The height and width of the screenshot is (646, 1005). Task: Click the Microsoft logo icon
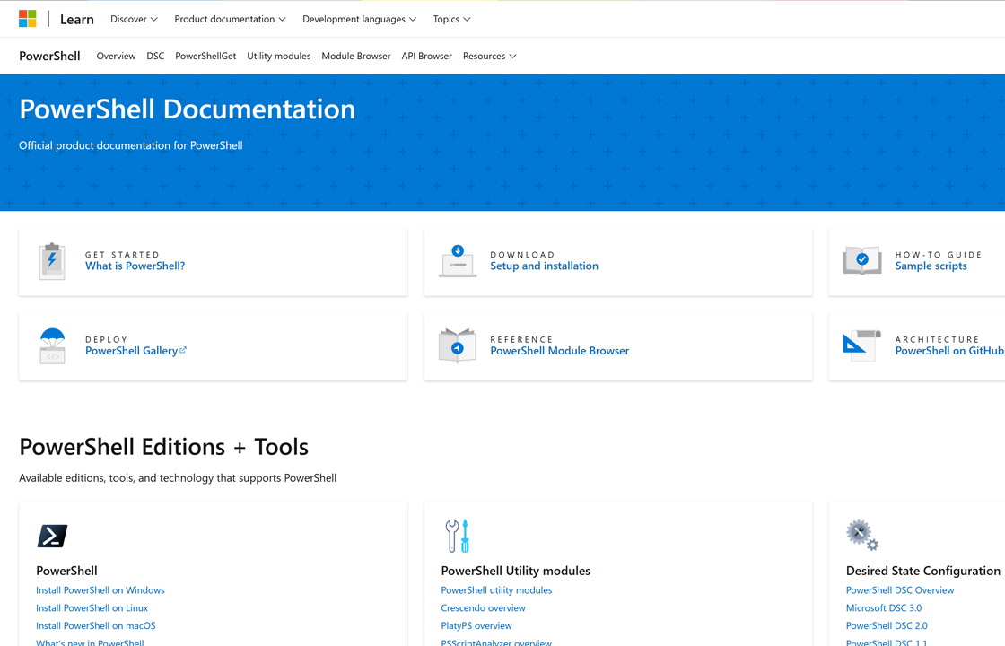coord(28,19)
